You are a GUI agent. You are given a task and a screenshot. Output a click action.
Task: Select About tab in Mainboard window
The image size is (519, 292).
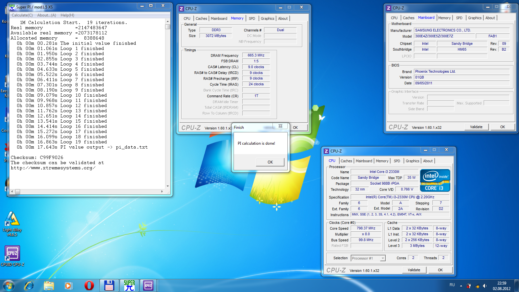(490, 18)
